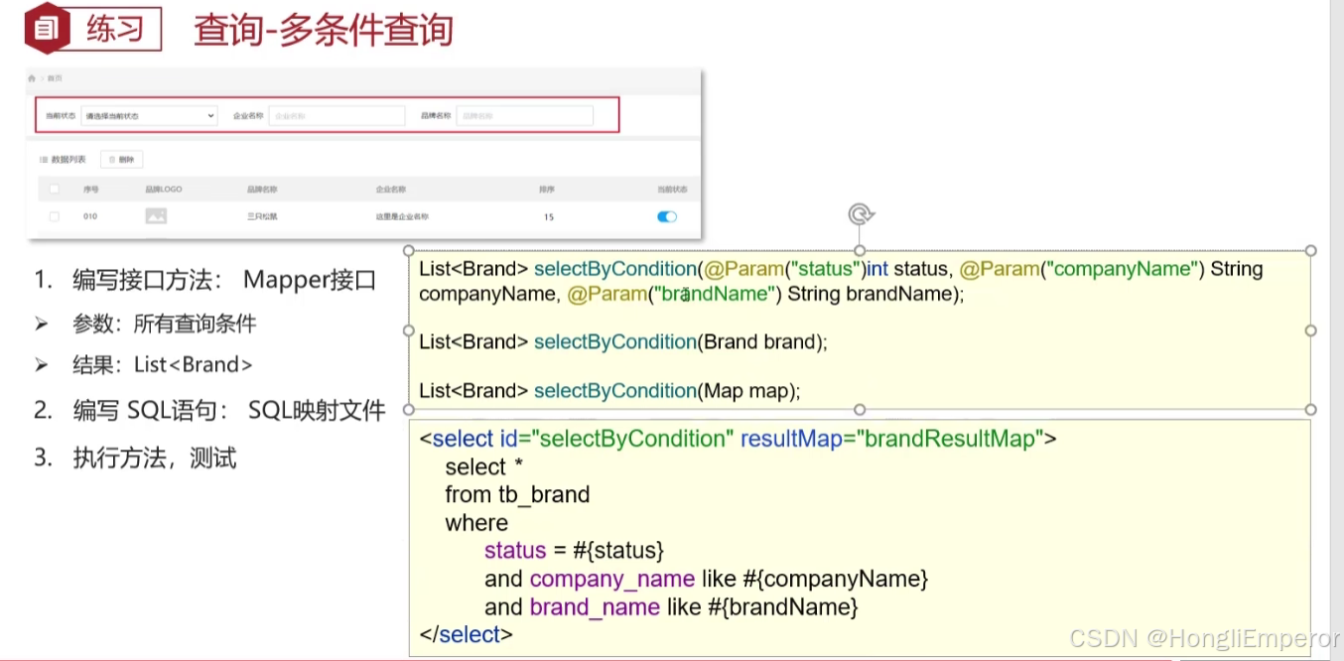Click the 'from tb_brand' SQL line
This screenshot has width=1344, height=661.
tap(517, 494)
